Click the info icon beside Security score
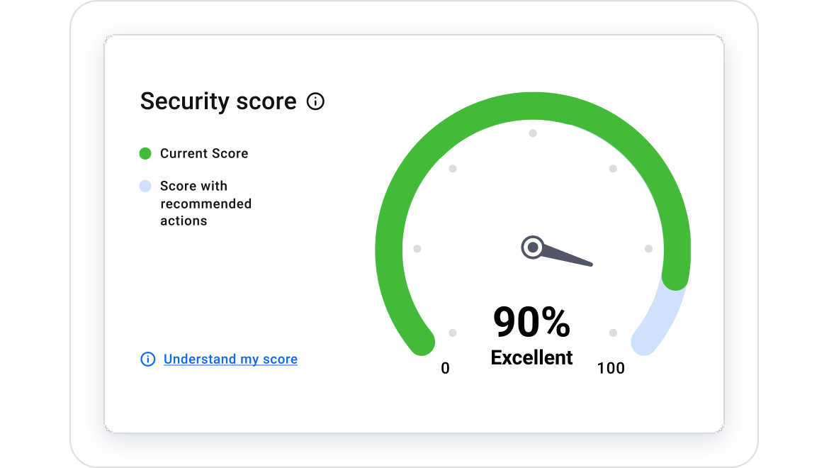Image resolution: width=829 pixels, height=468 pixels. tap(315, 101)
